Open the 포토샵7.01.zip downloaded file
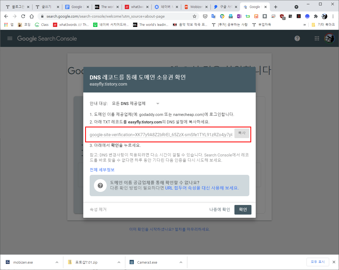The height and width of the screenshot is (270, 339). coord(86,262)
